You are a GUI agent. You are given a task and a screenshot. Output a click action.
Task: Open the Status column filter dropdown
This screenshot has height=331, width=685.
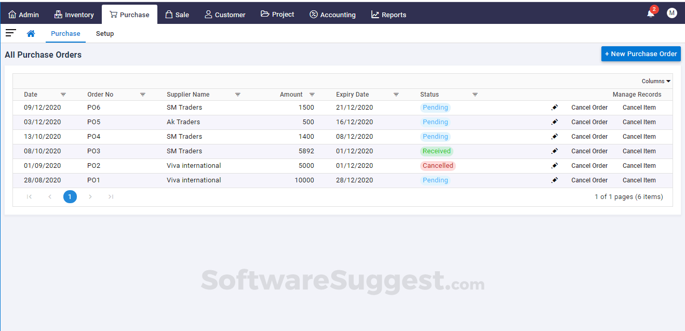tap(475, 95)
